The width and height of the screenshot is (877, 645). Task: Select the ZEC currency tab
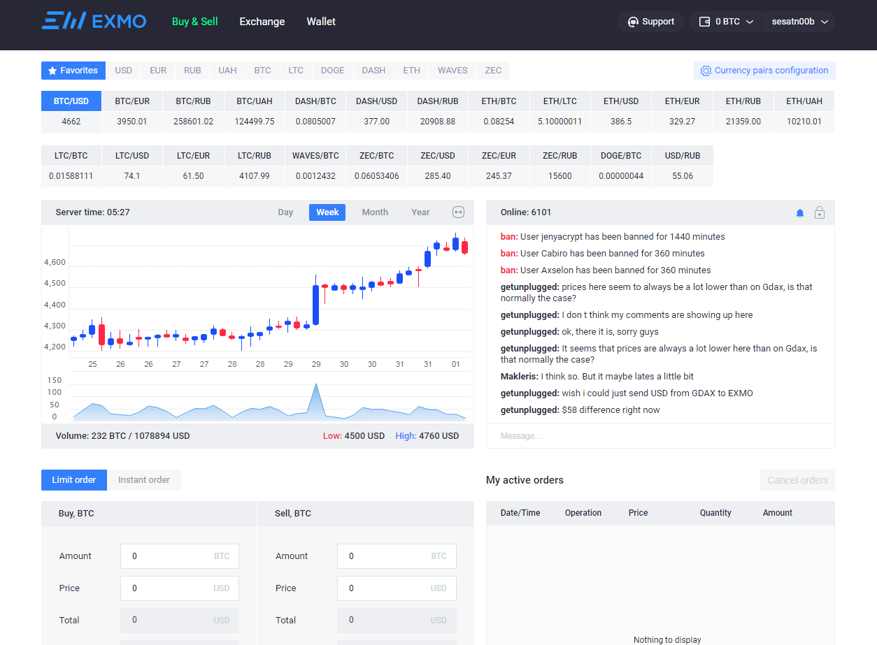pos(493,71)
